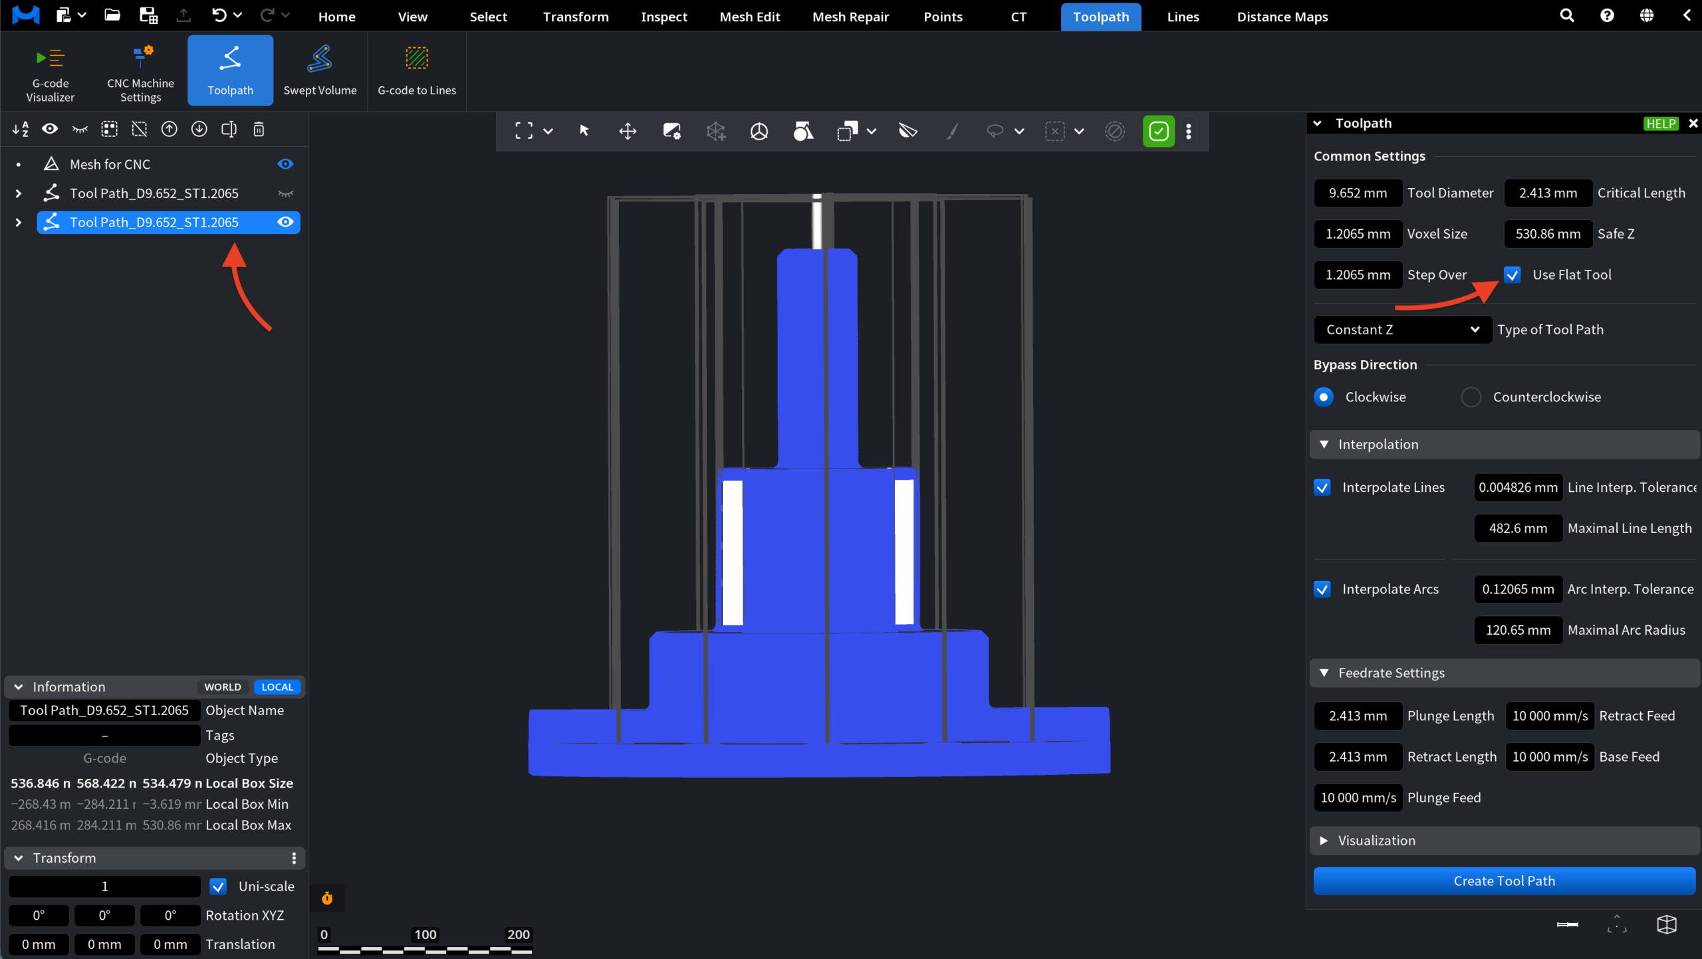Toggle the Uni-scale checkbox

[218, 887]
